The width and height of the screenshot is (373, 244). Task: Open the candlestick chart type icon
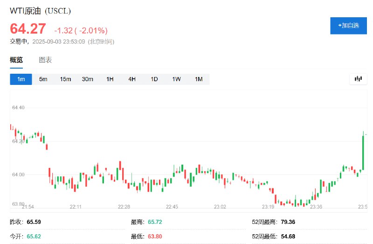[358, 79]
